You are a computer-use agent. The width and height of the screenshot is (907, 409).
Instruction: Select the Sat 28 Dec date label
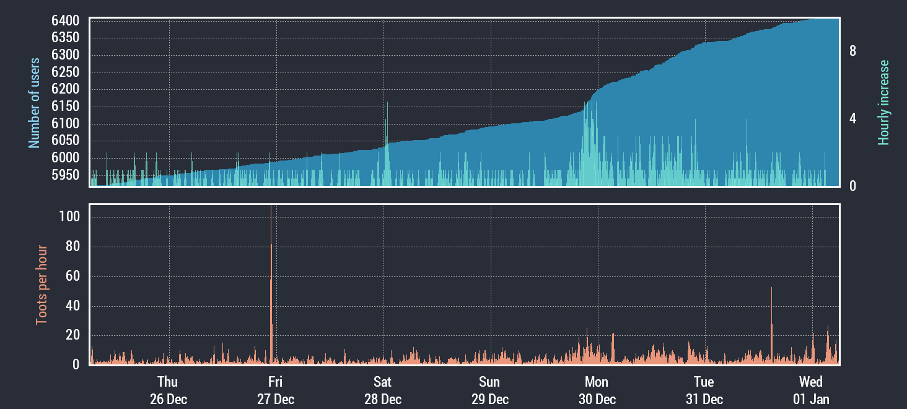click(382, 390)
